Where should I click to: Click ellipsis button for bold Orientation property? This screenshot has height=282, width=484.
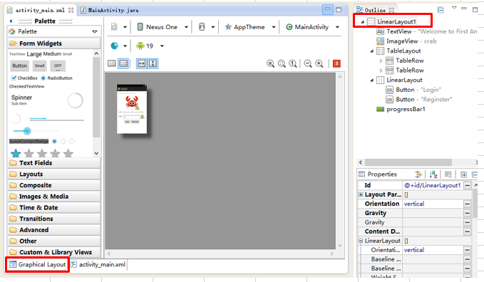click(467, 204)
